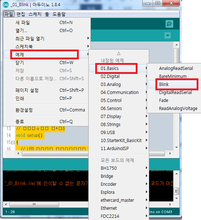Click the Arduino logo in title bar
The width and height of the screenshot is (201, 220).
6,5
